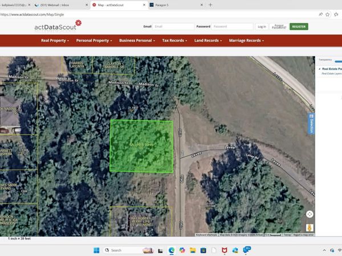Screen dimensions: 342x256
Task: Click the map camera controls icon
Action: 310,214
